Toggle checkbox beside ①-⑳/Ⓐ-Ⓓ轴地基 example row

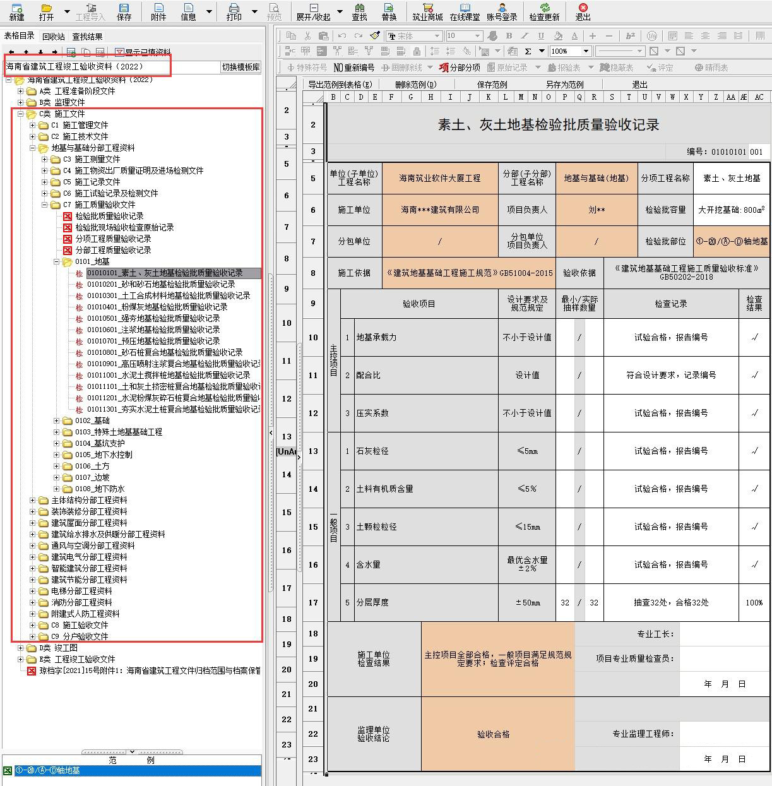(8, 771)
